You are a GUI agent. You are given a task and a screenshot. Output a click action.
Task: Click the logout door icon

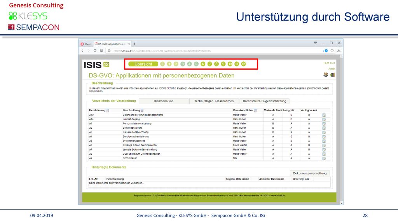[333, 75]
